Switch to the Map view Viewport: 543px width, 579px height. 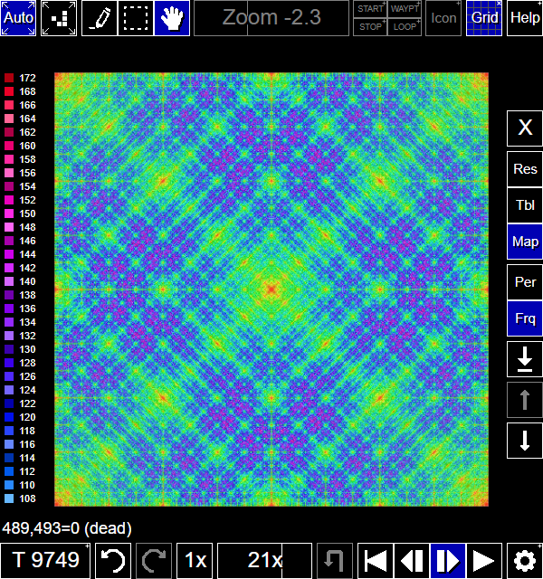[x=525, y=242]
